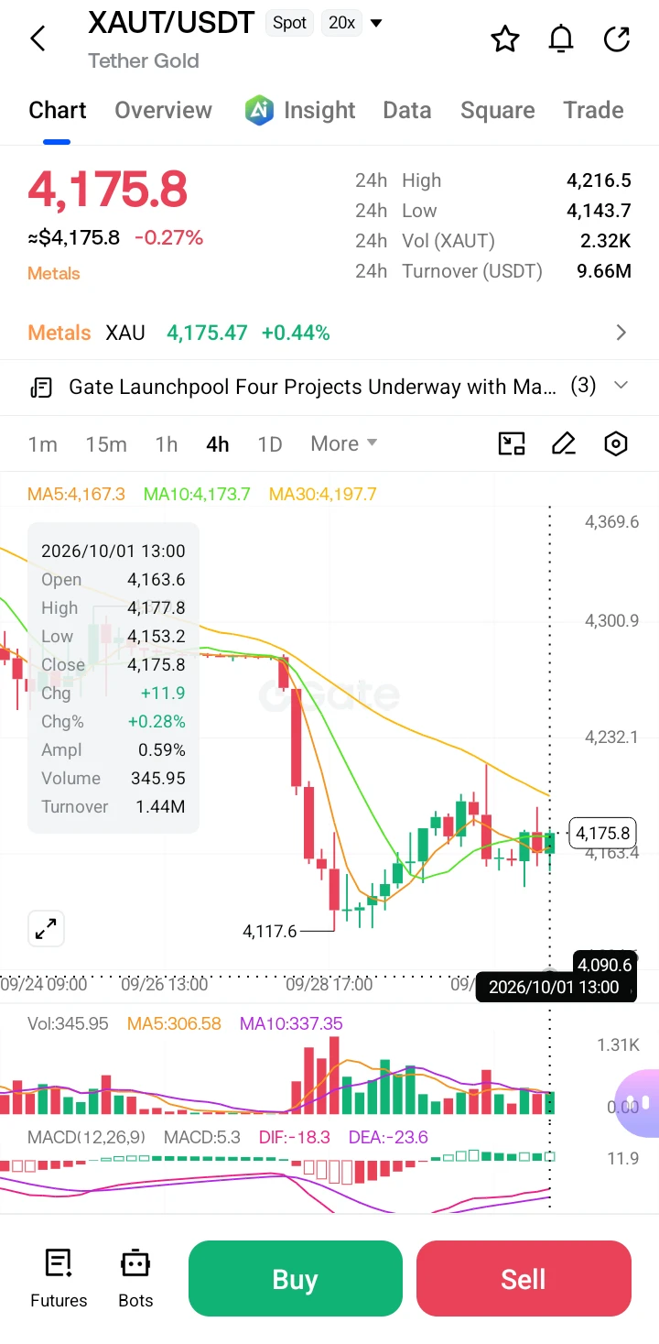The image size is (659, 1344).
Task: Switch to the Chart tab
Action: [x=58, y=110]
